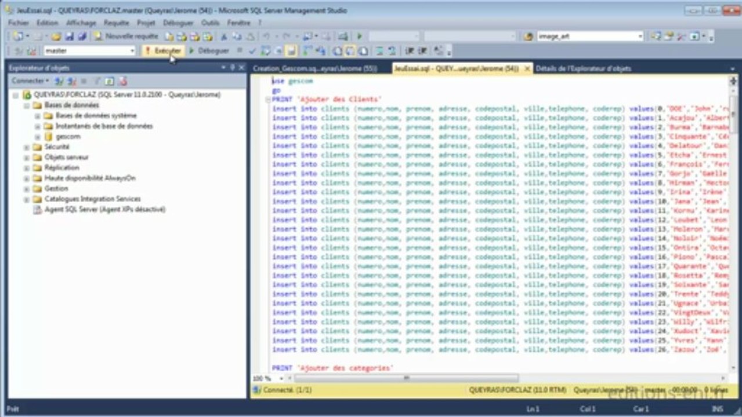Click the Find in files icon beside image_art
The width and height of the screenshot is (742, 417).
coord(528,36)
